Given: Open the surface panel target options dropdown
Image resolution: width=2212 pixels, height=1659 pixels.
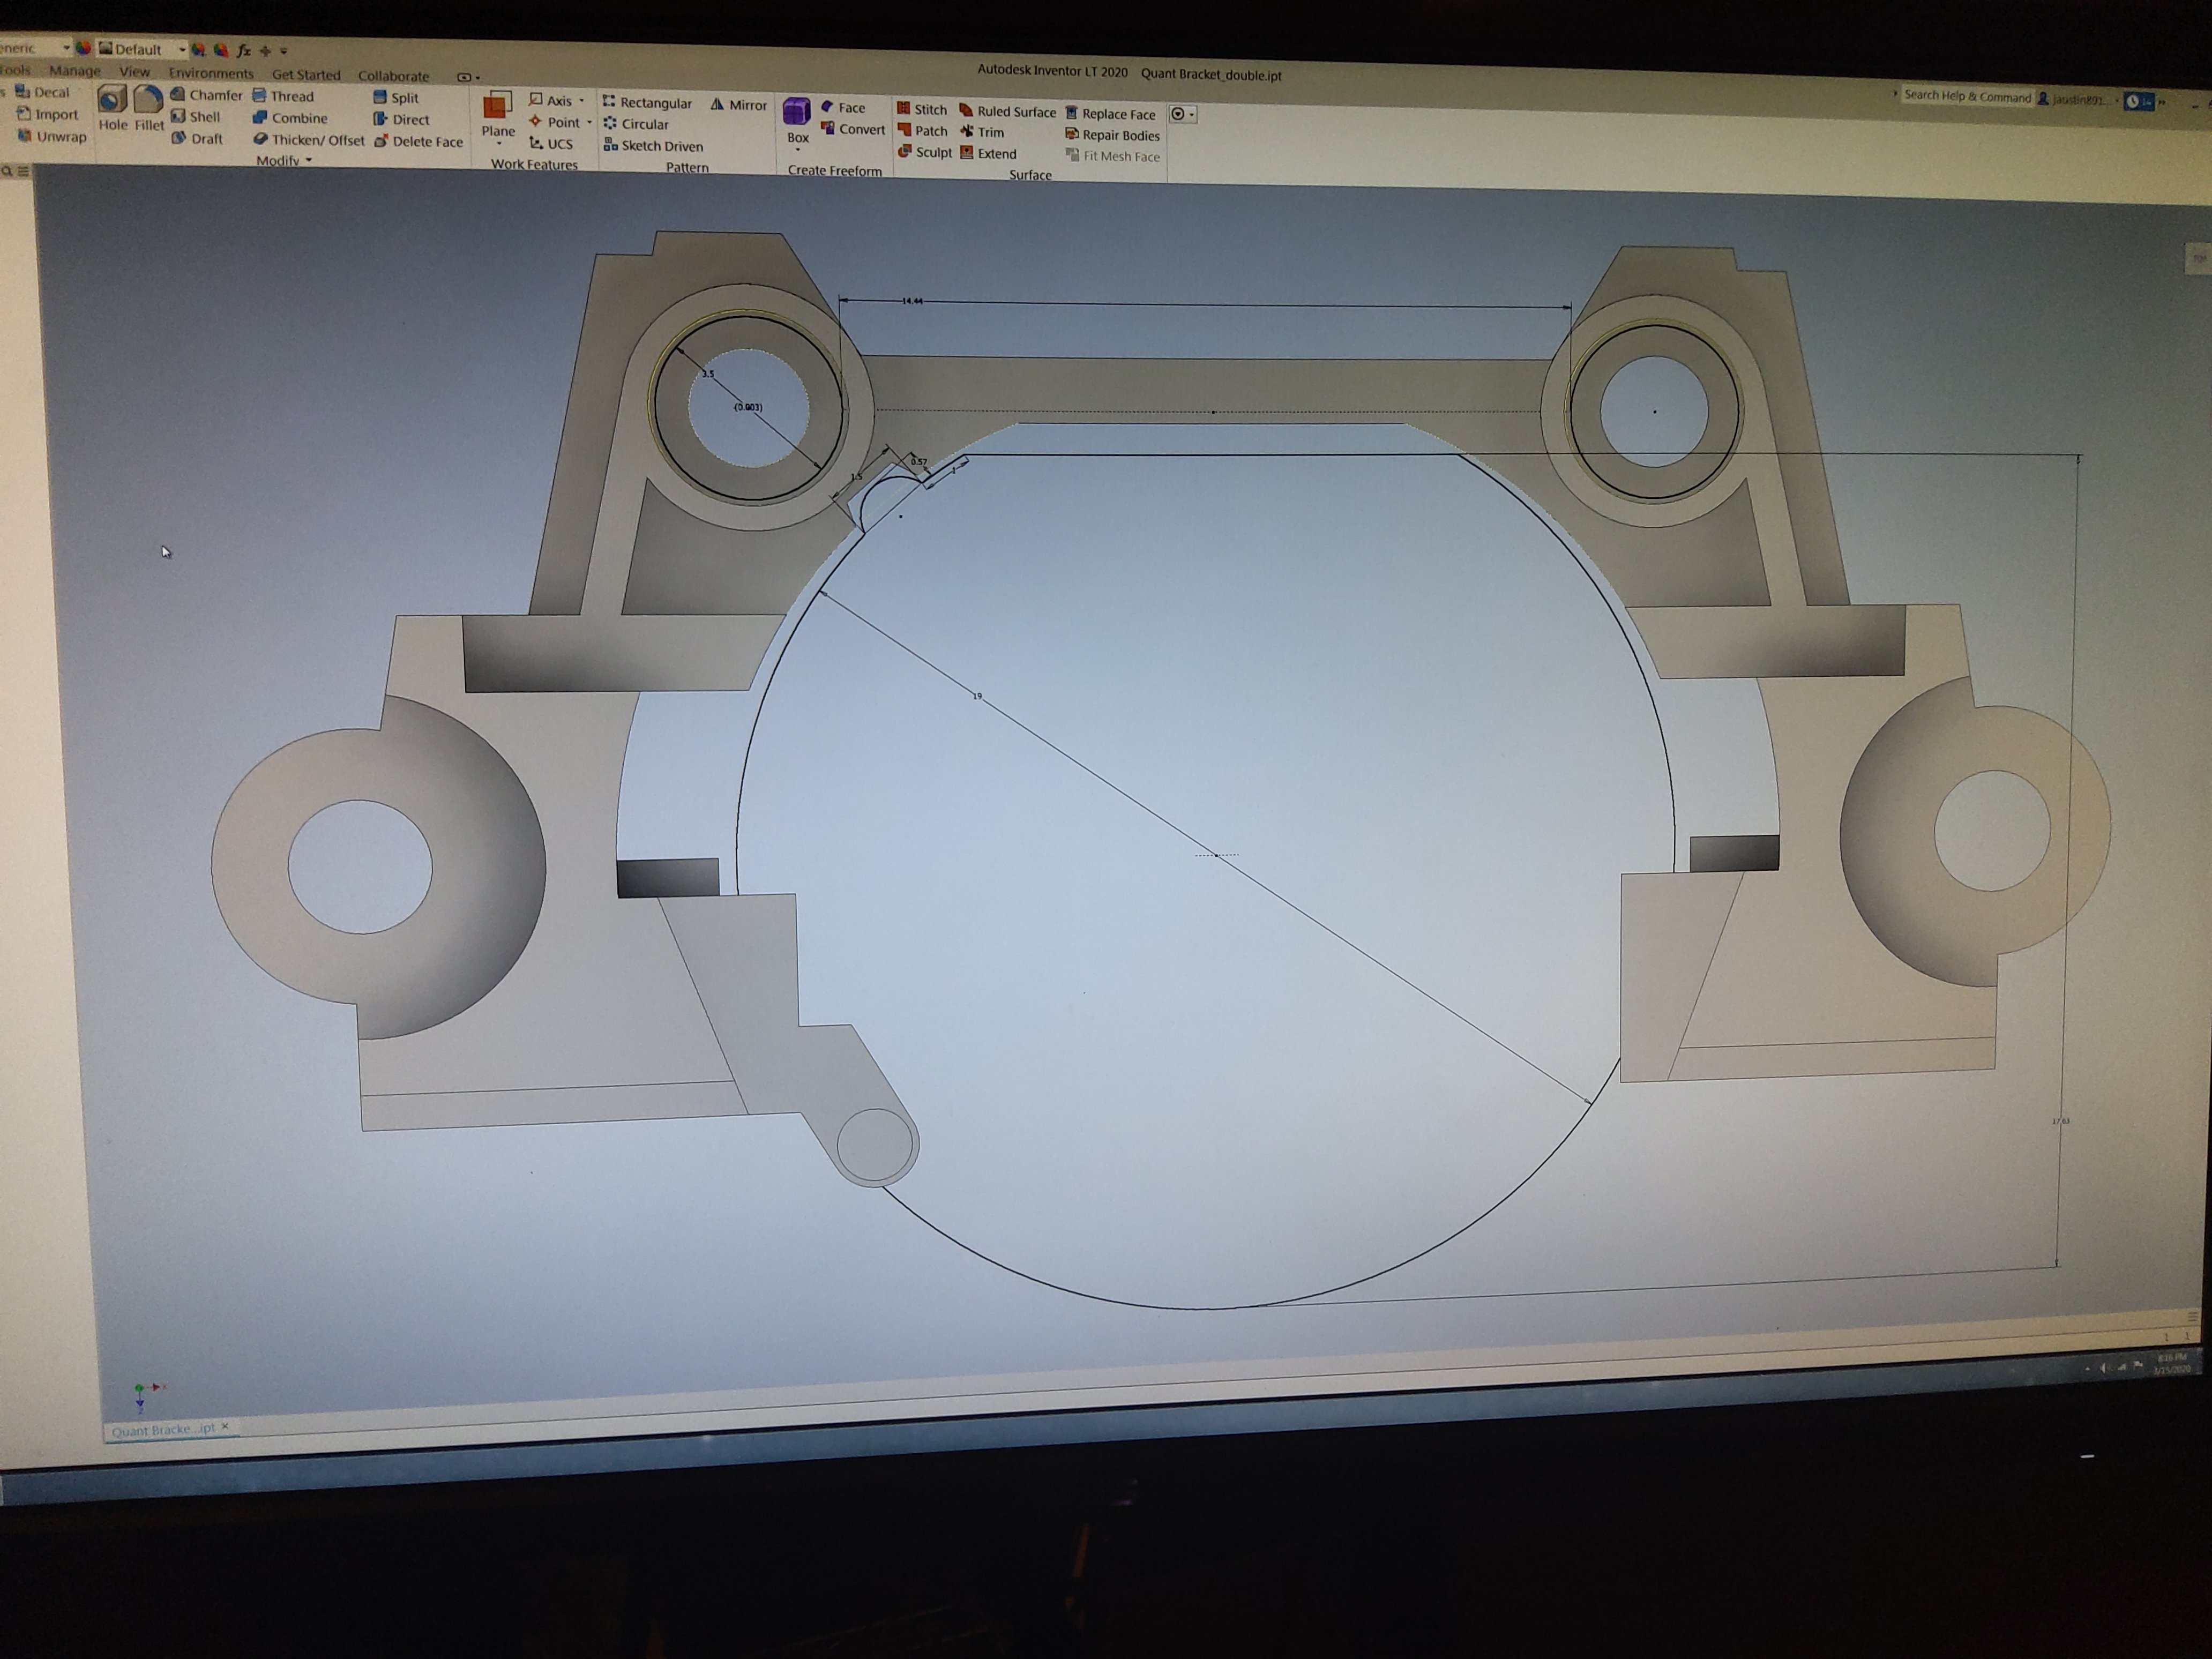Looking at the screenshot, I should click(1182, 115).
